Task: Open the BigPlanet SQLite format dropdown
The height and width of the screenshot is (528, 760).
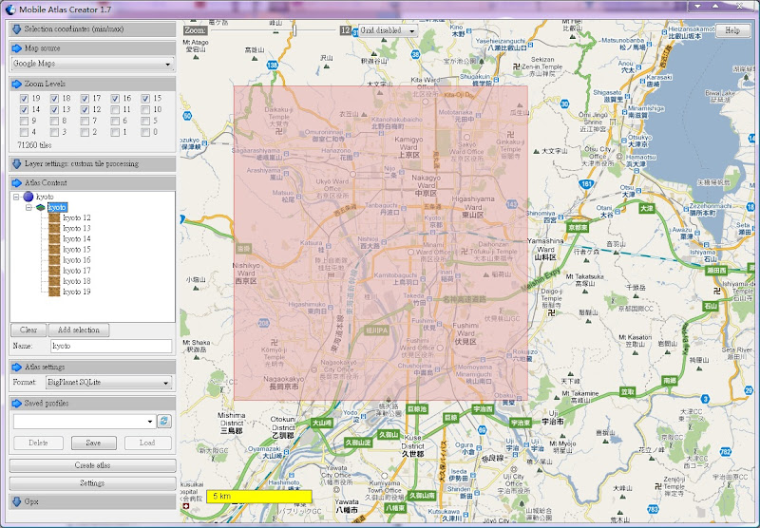Action: pyautogui.click(x=109, y=382)
